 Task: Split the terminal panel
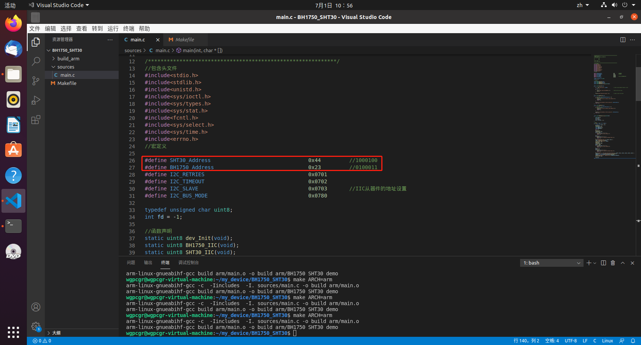(x=604, y=263)
